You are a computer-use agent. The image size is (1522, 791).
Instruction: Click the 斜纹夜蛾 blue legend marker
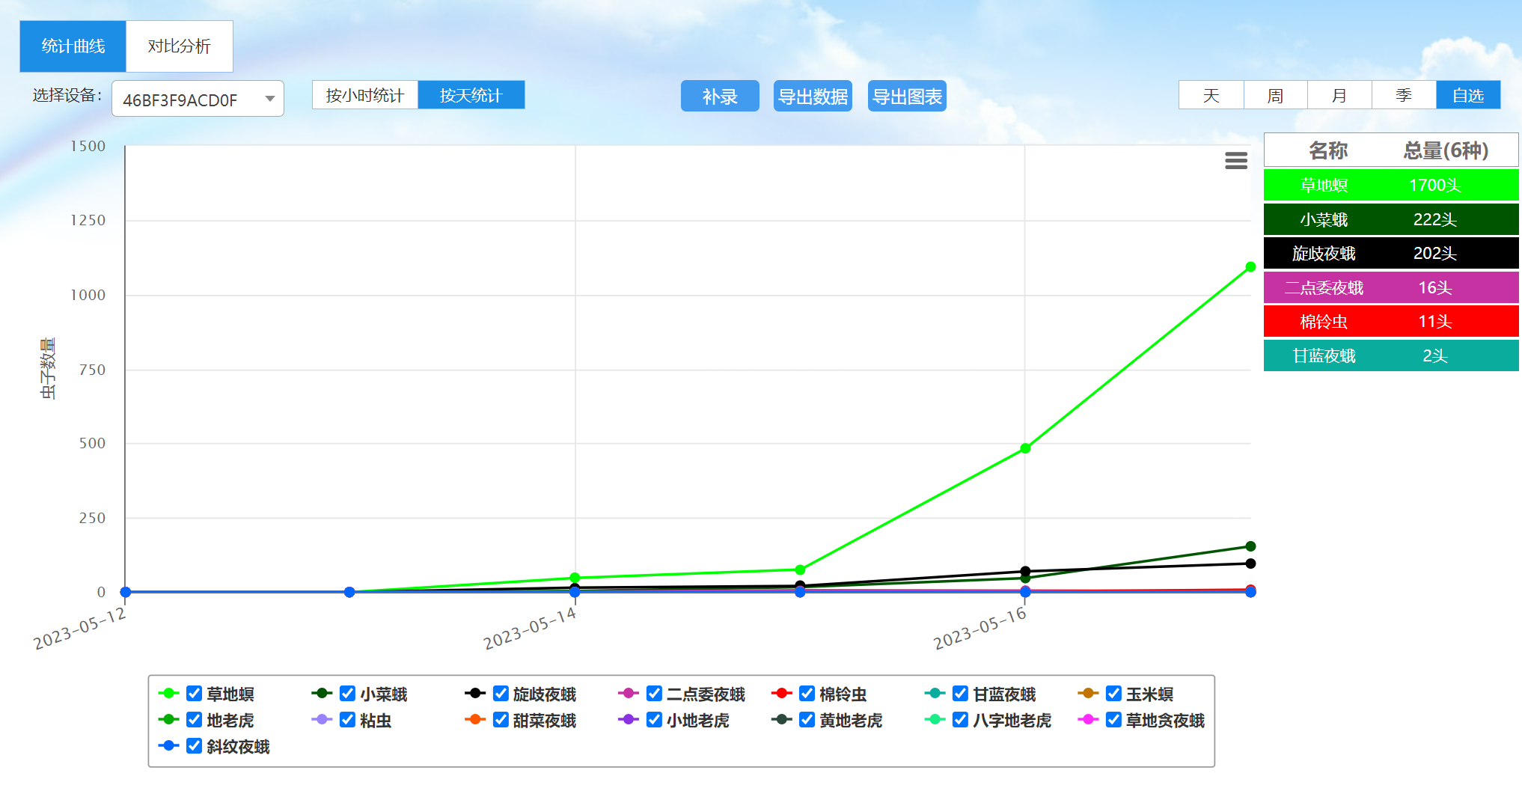[168, 746]
